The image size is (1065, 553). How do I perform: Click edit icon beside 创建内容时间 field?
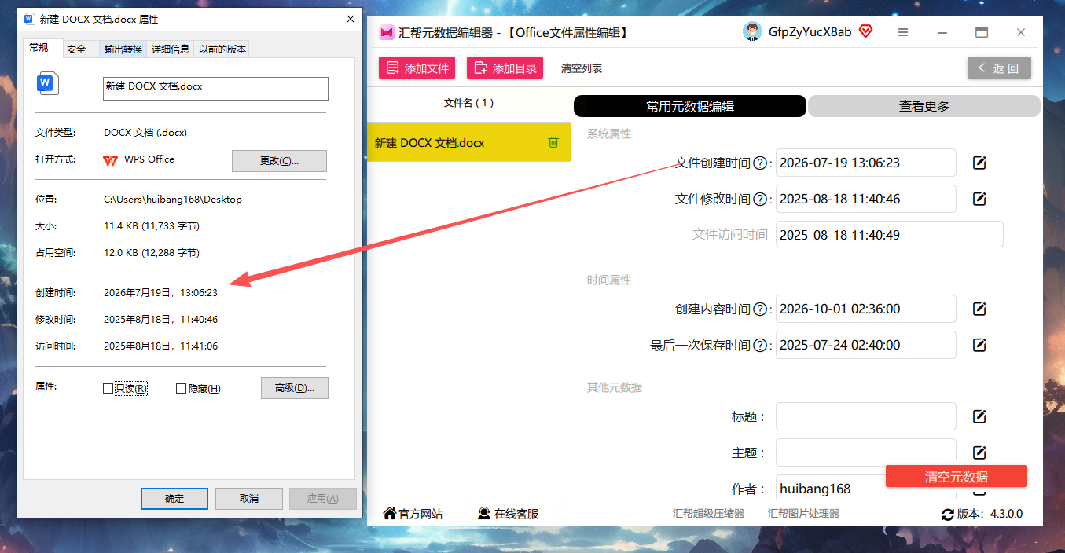tap(979, 309)
